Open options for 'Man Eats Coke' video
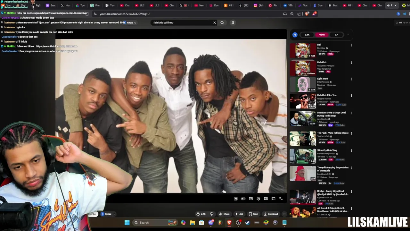410x231 pixels. (351, 113)
